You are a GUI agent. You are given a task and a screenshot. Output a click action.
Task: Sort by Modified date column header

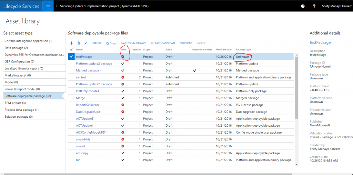(x=223, y=50)
